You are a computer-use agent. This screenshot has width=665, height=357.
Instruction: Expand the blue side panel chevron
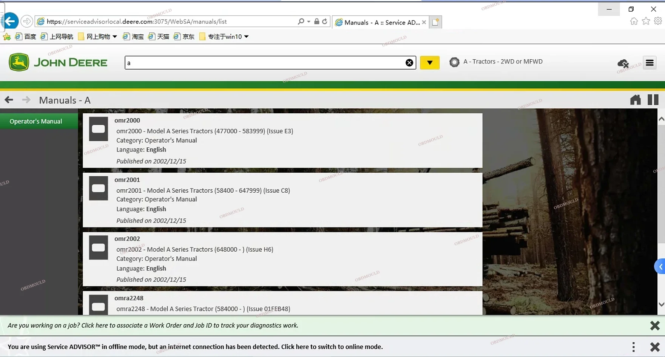(660, 267)
